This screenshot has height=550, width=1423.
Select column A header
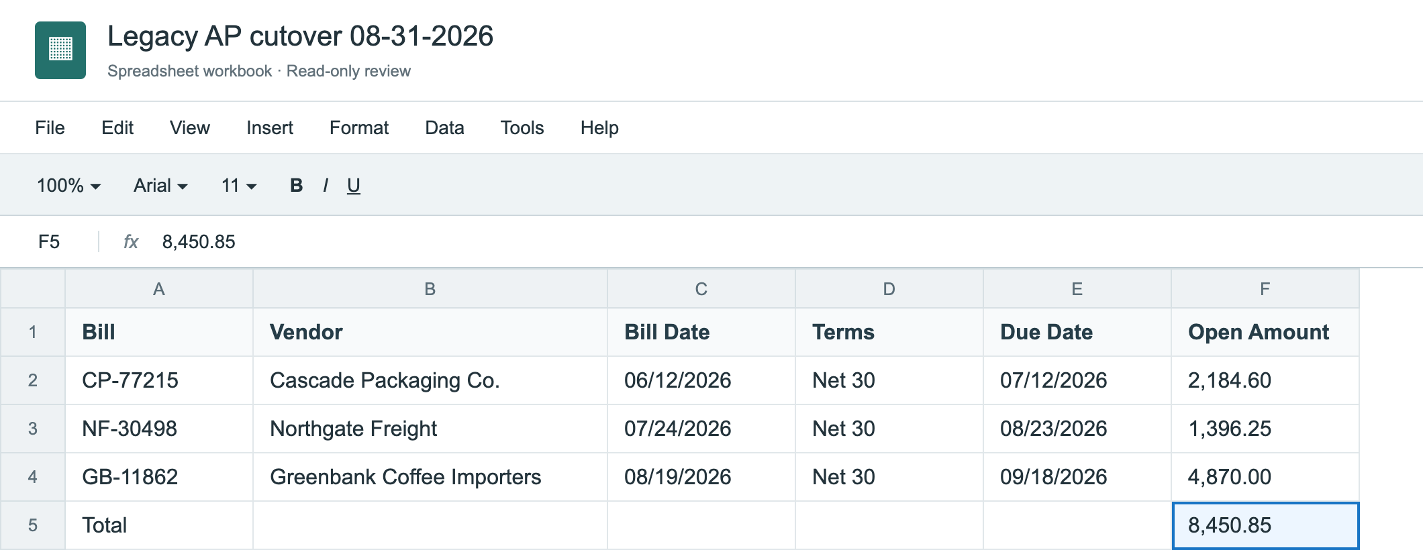(159, 289)
